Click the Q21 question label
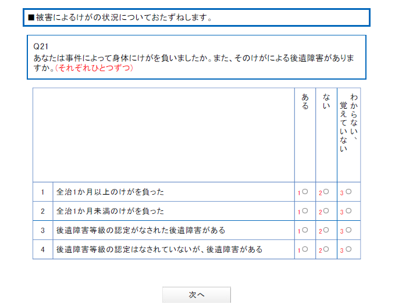The height and width of the screenshot is (308, 395). click(41, 46)
